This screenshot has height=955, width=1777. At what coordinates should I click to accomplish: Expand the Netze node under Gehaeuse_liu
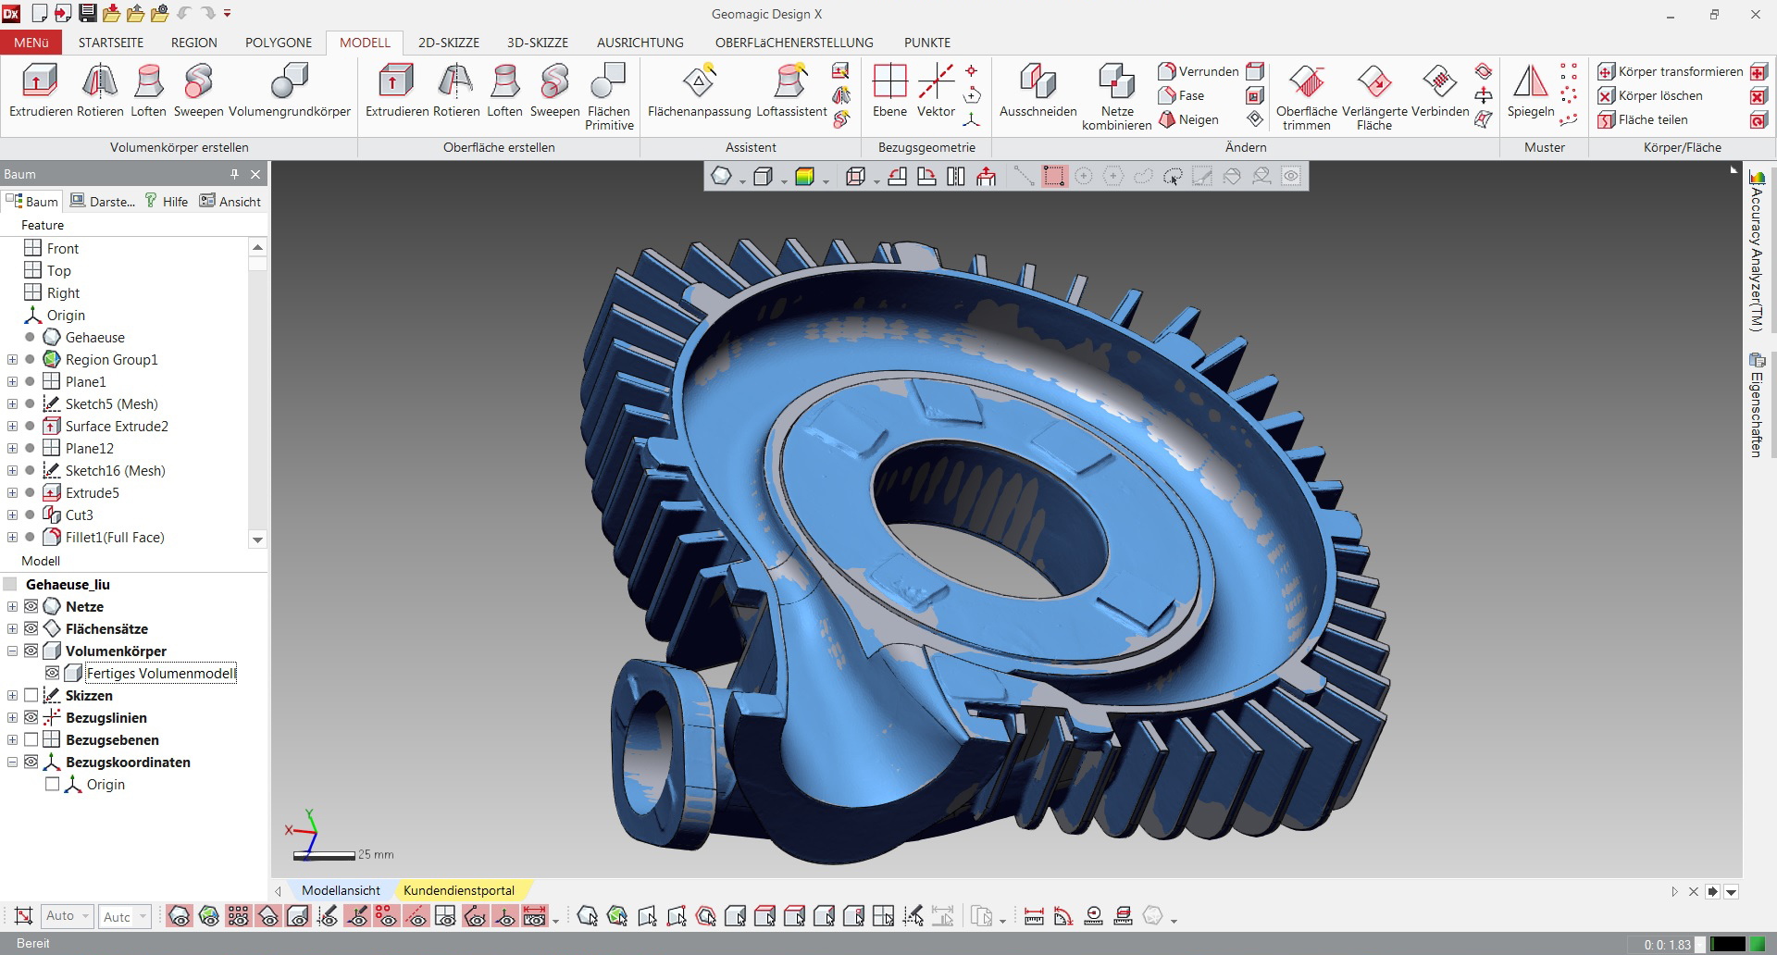[x=11, y=606]
